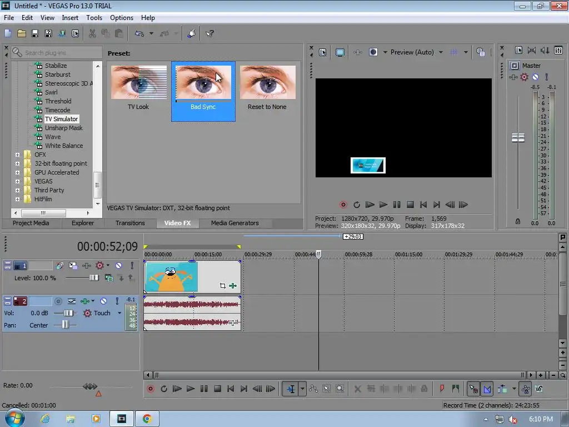This screenshot has width=569, height=427.
Task: Toggle Split Screen View icon in preview
Action: pyautogui.click(x=373, y=52)
